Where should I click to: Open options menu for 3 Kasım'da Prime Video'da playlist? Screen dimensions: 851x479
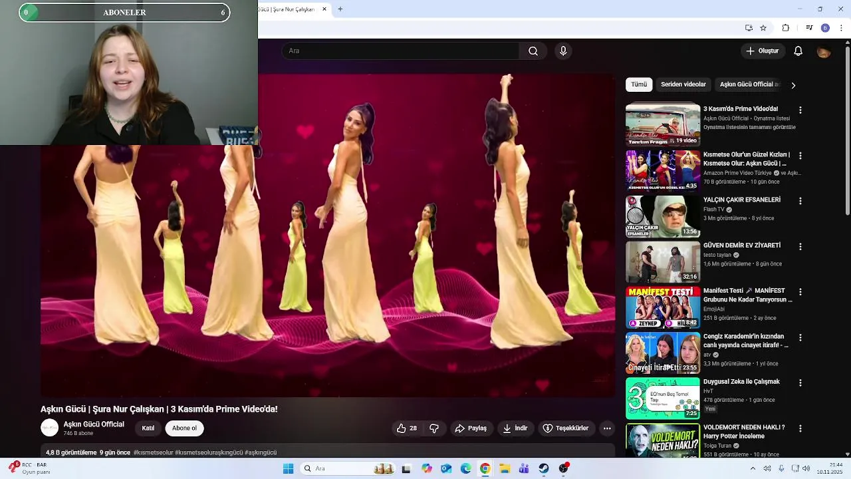[x=800, y=110]
